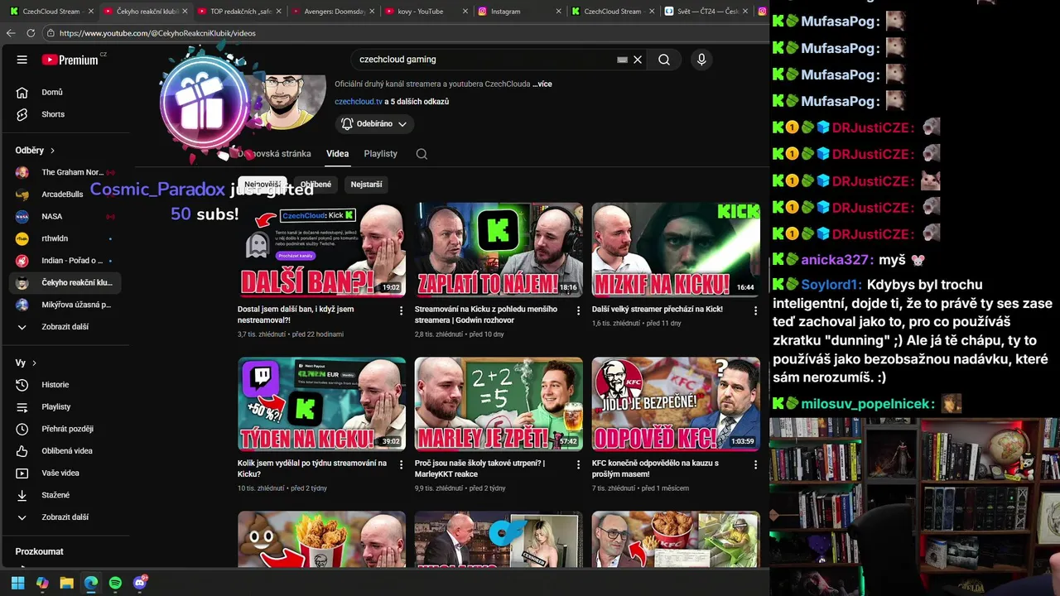
Task: Open NASA subscription channel
Action: [x=64, y=217]
